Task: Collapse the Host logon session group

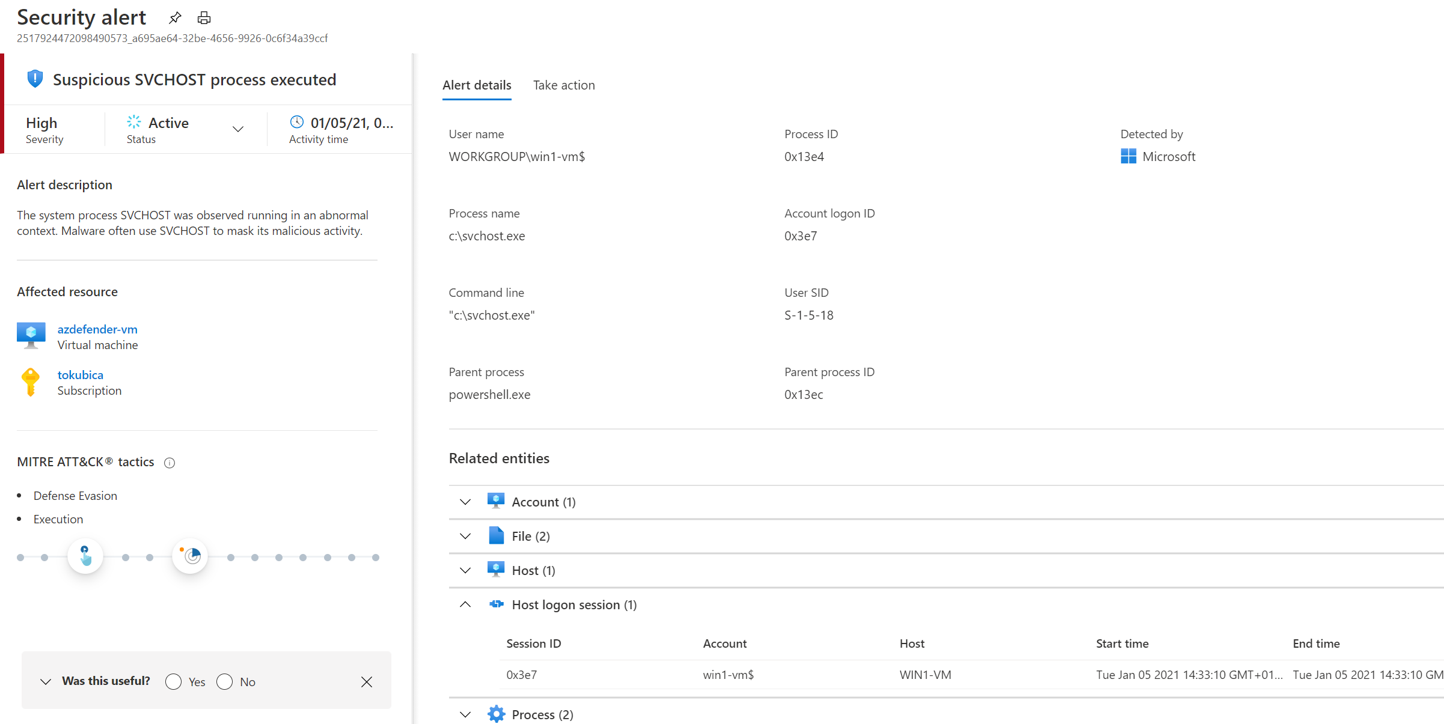Action: point(465,604)
